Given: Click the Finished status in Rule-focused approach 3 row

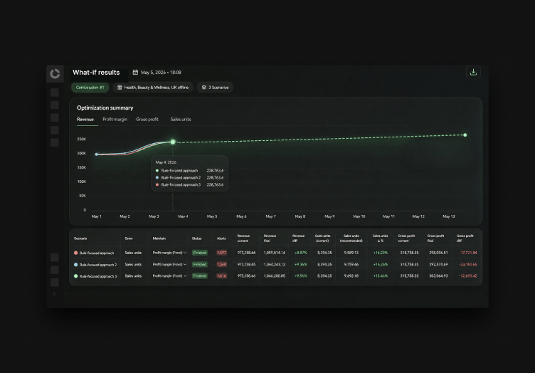Looking at the screenshot, I should point(200,275).
